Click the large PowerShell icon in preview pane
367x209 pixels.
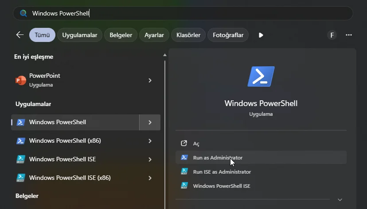[261, 76]
